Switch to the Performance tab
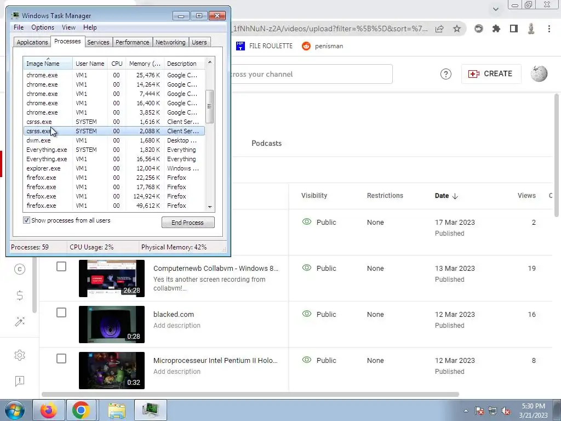Screen dimensions: 561x421 point(133,42)
